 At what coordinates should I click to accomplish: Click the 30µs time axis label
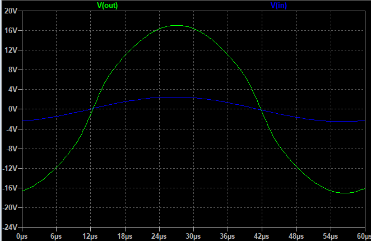[x=193, y=237]
